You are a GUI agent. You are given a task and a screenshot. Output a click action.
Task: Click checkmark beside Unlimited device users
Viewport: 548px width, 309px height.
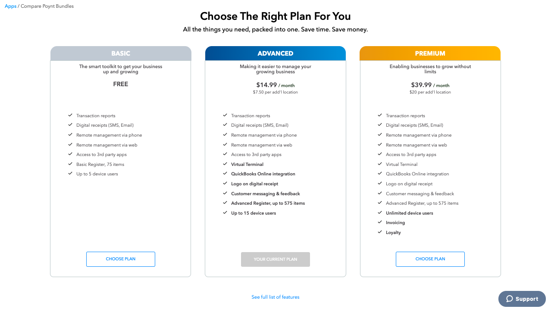(x=380, y=212)
